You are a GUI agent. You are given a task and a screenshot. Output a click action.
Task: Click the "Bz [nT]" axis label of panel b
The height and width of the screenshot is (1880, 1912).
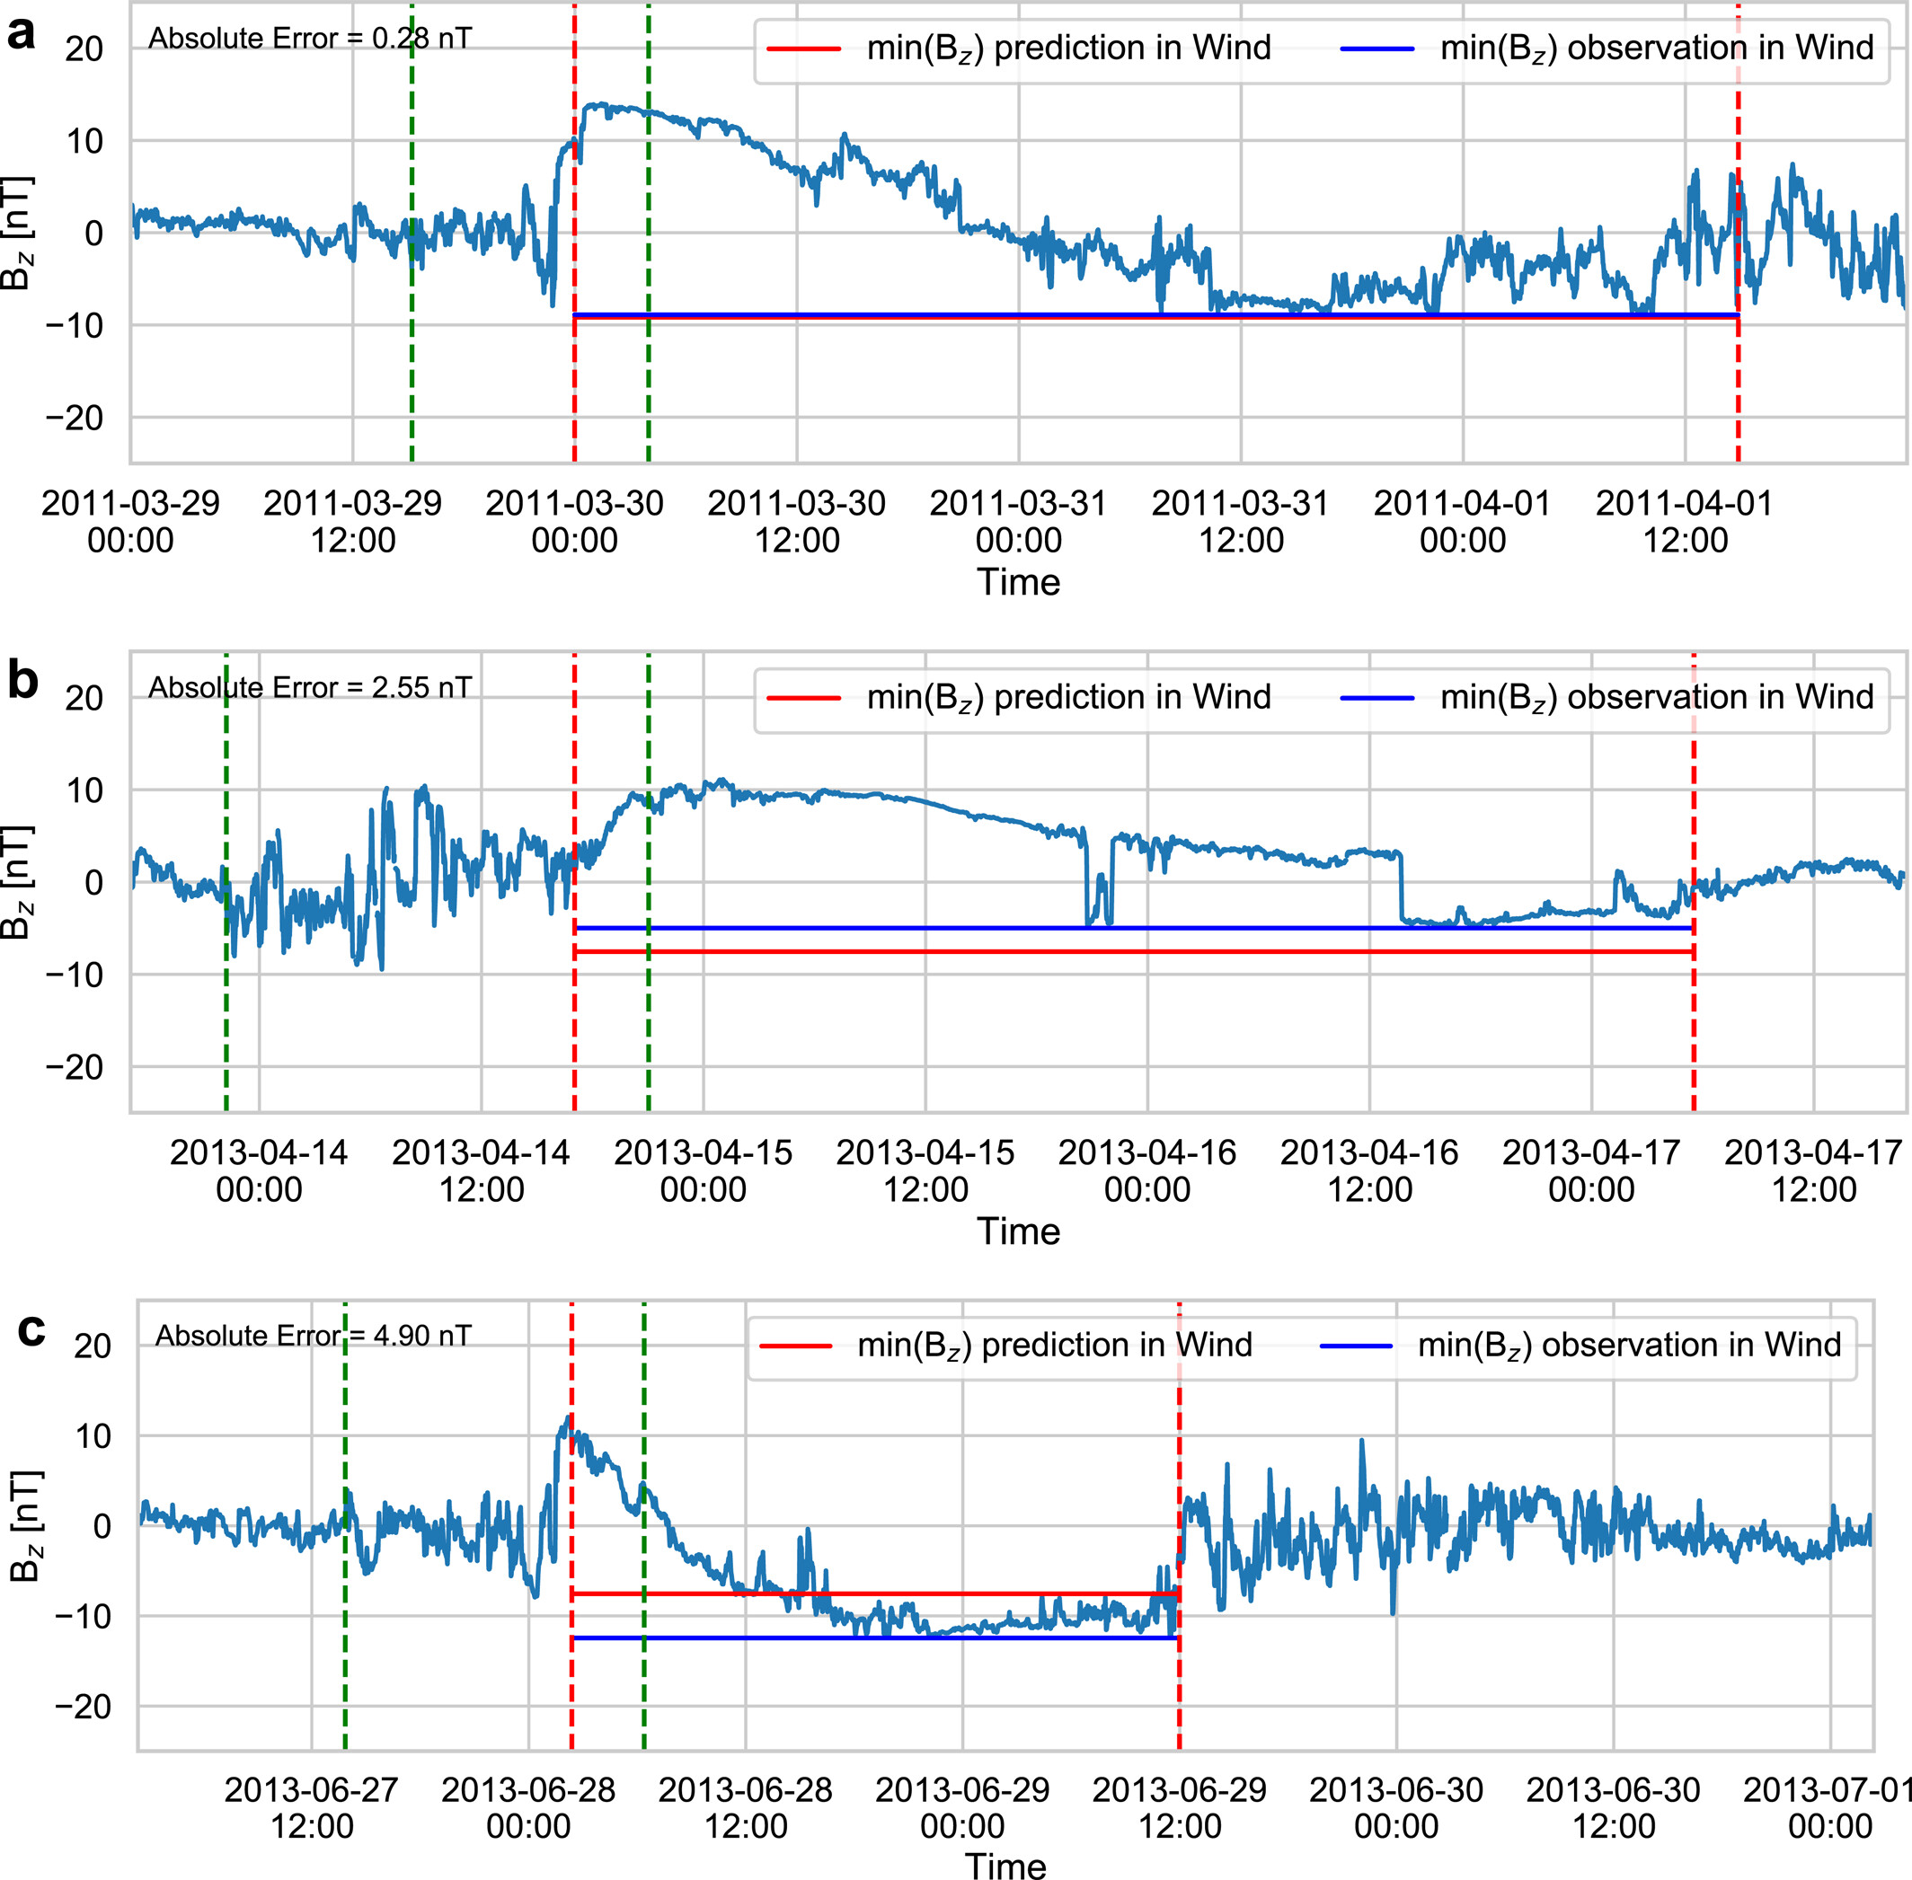pos(17,882)
